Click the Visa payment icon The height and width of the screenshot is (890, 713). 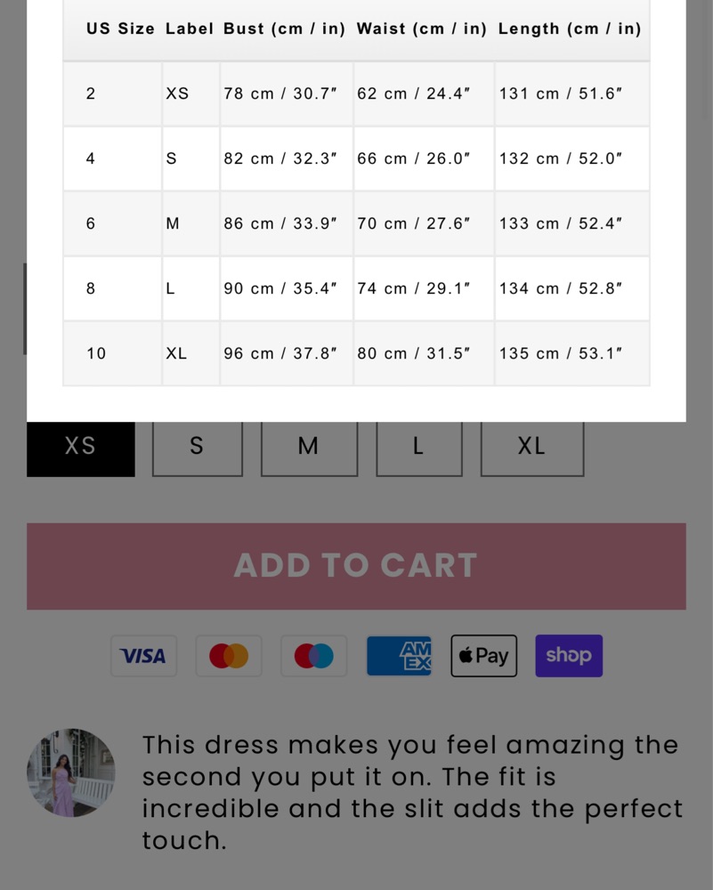click(143, 656)
